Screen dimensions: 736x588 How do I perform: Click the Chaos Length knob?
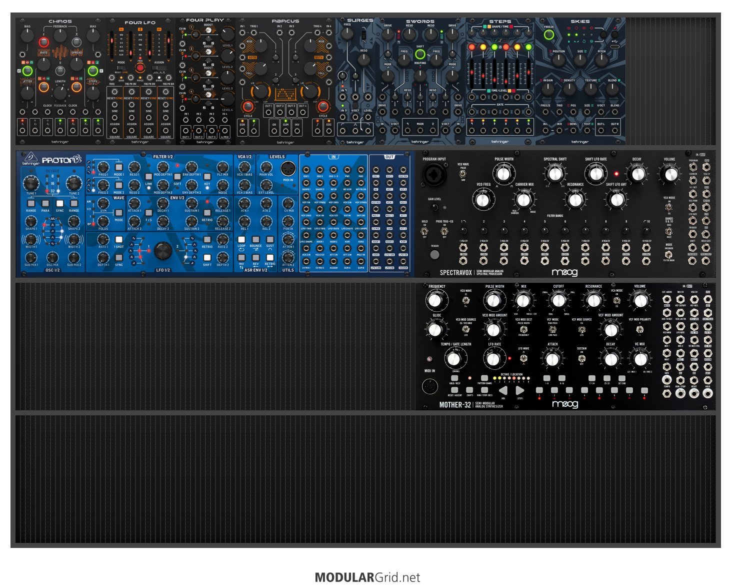pos(60,92)
